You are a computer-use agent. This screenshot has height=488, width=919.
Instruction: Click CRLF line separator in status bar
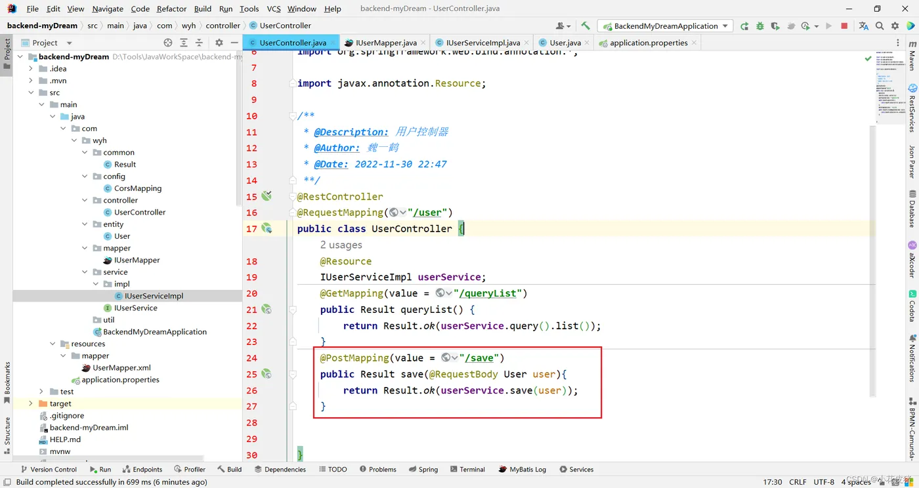798,482
